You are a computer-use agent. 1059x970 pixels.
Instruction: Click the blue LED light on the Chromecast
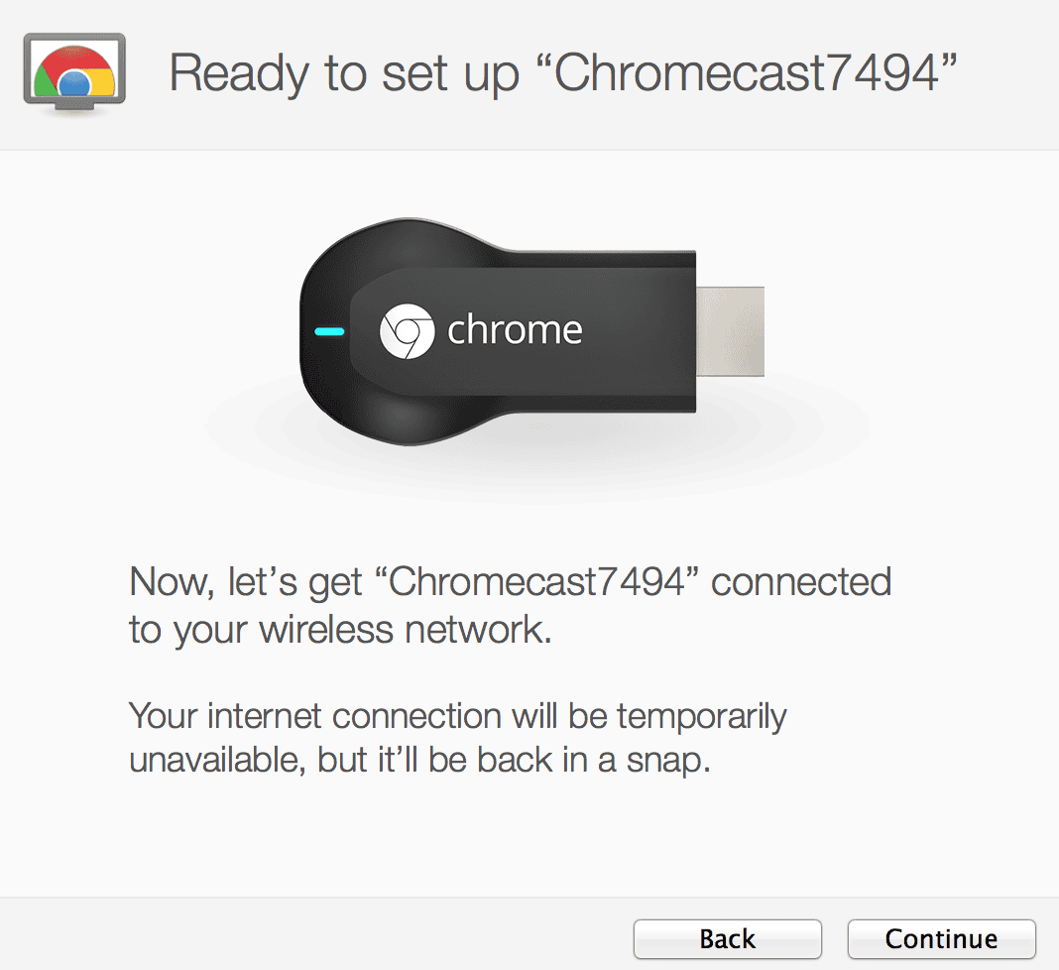tap(329, 331)
